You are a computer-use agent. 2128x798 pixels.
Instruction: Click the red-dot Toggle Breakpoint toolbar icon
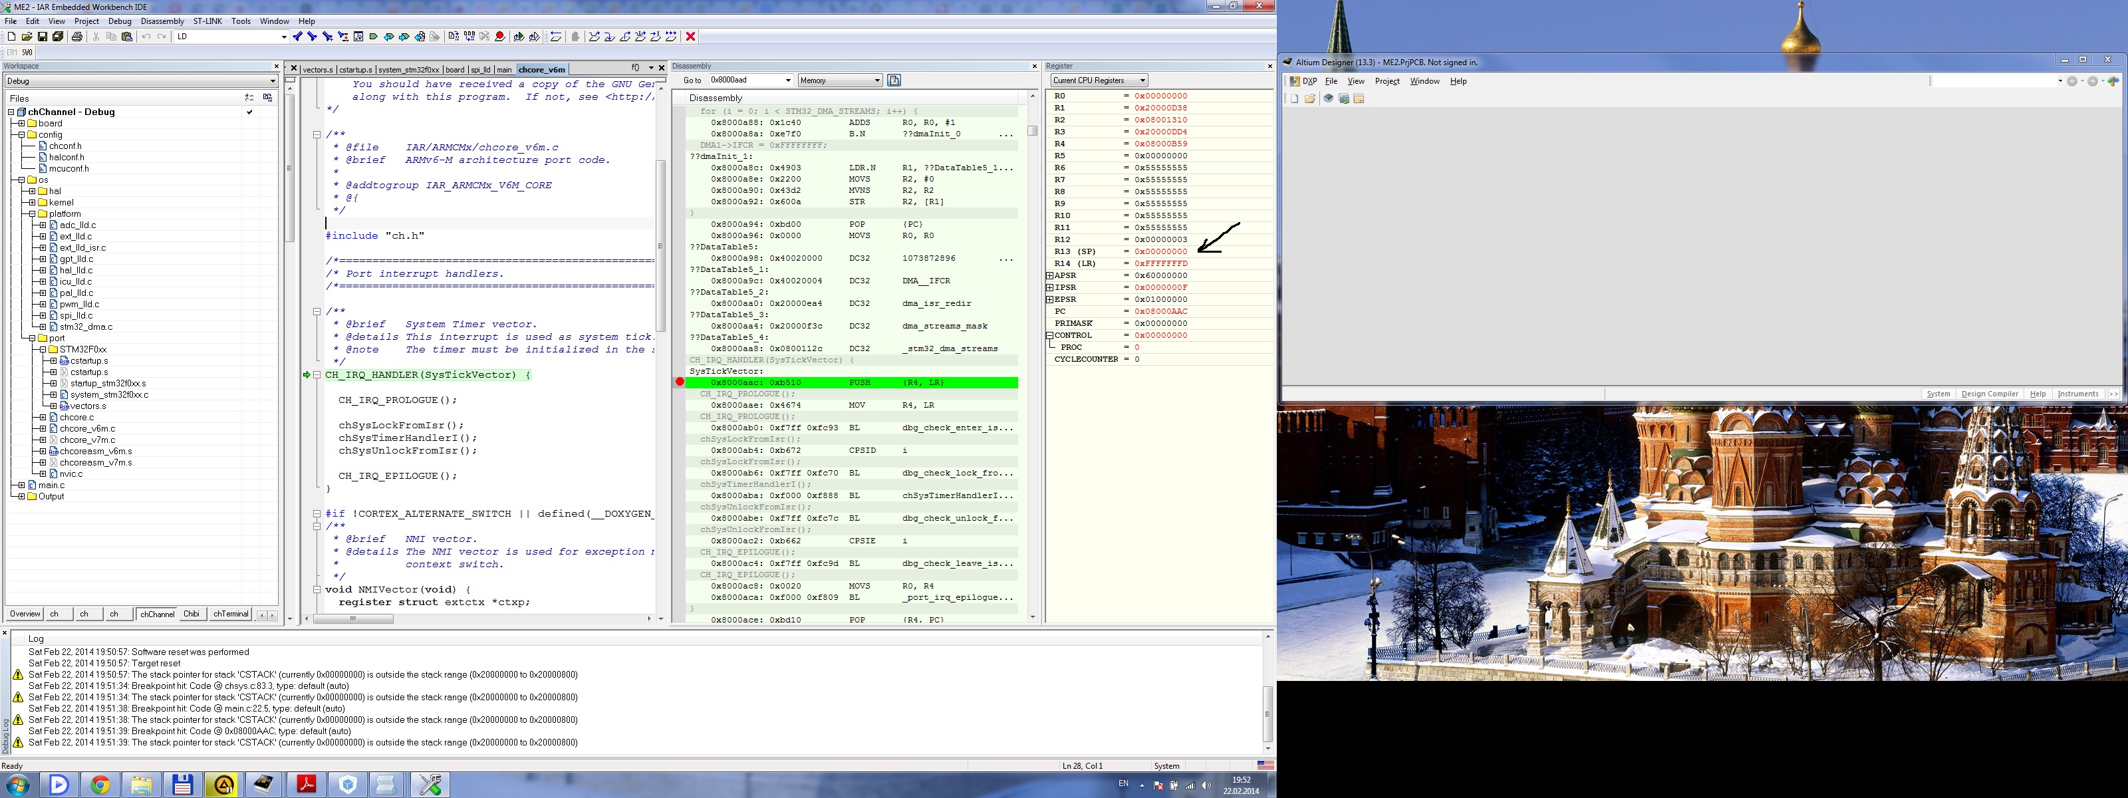[x=500, y=37]
